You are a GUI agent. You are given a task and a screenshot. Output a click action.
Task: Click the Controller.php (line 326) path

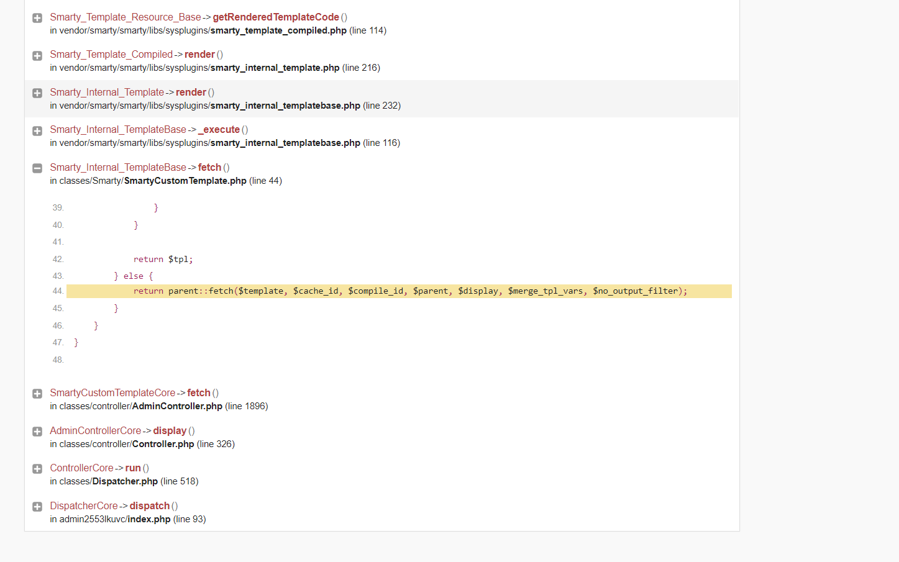coord(142,444)
